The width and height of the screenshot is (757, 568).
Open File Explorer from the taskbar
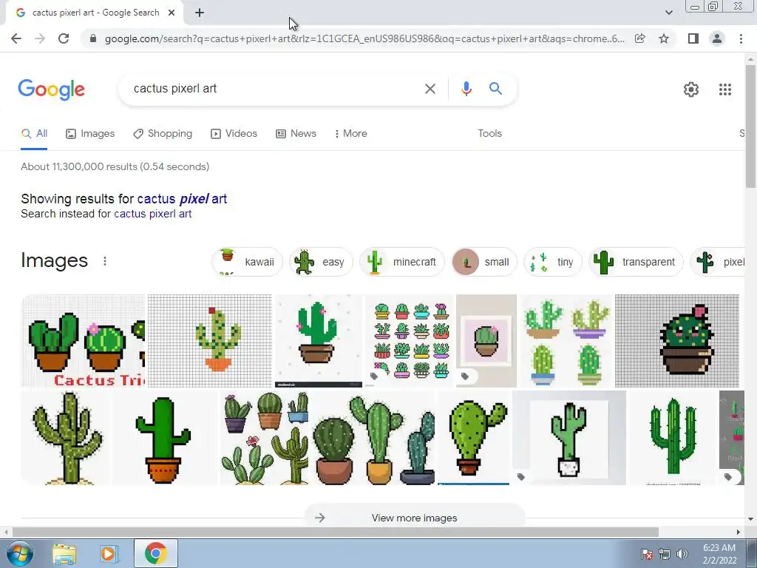64,553
